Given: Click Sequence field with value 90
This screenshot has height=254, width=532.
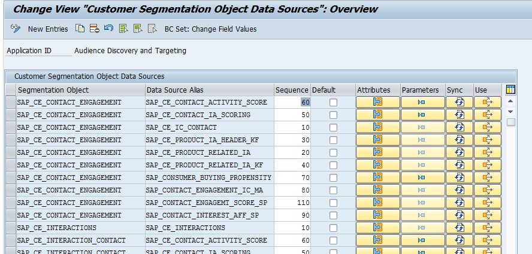Looking at the screenshot, I should 292,215.
